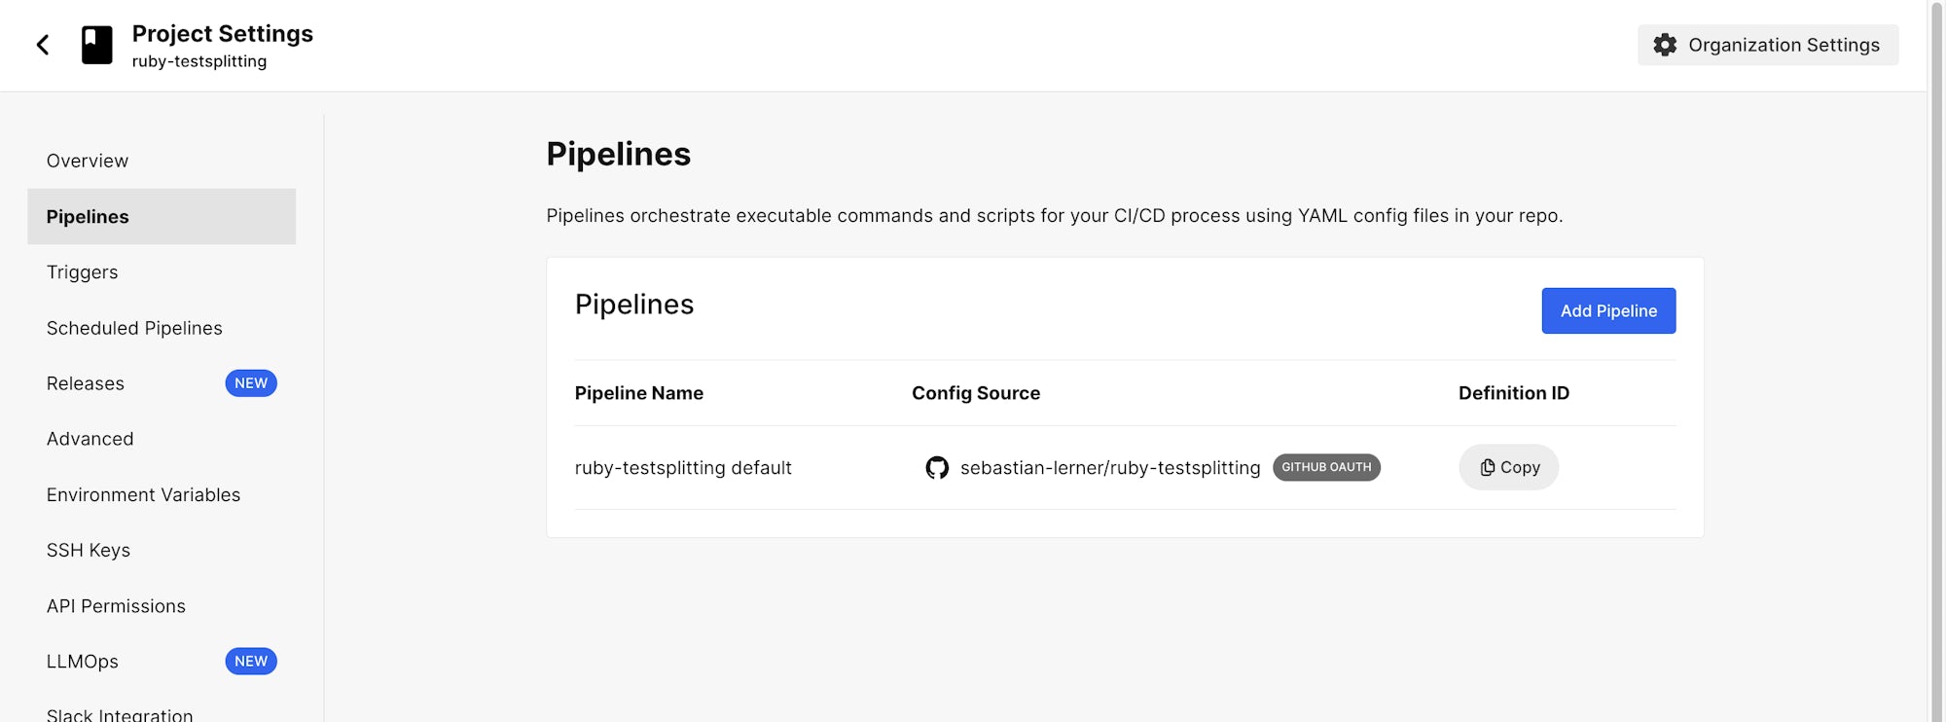The height and width of the screenshot is (722, 1946).
Task: Open Advanced project settings
Action: [90, 439]
